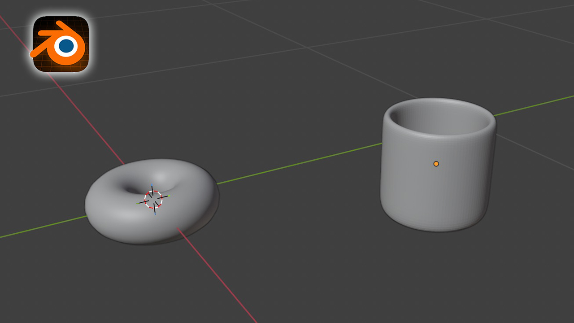
Task: Click the Blender logo icon
Action: 61,44
